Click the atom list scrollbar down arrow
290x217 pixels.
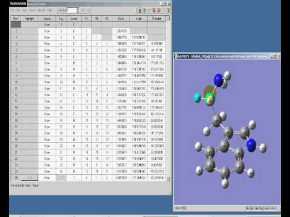click(x=168, y=178)
